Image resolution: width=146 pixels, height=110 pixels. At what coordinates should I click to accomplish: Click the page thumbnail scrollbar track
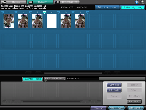point(73,73)
